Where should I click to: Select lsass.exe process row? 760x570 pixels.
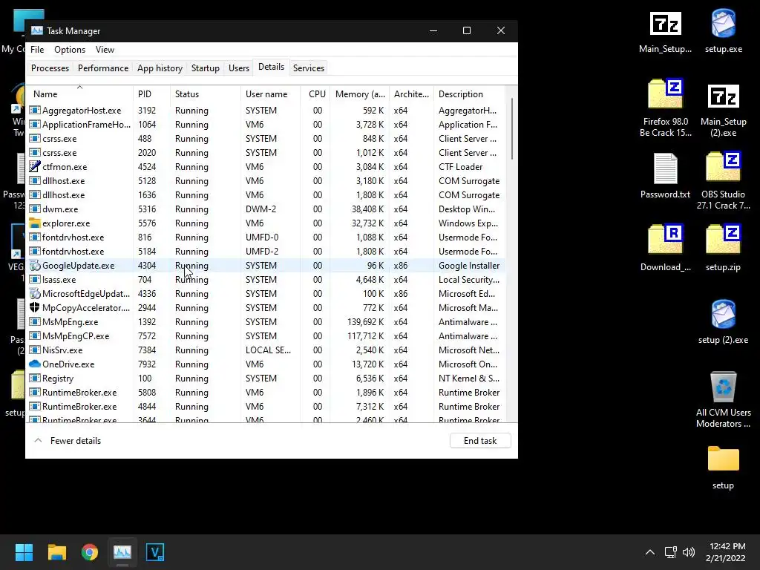(x=266, y=280)
